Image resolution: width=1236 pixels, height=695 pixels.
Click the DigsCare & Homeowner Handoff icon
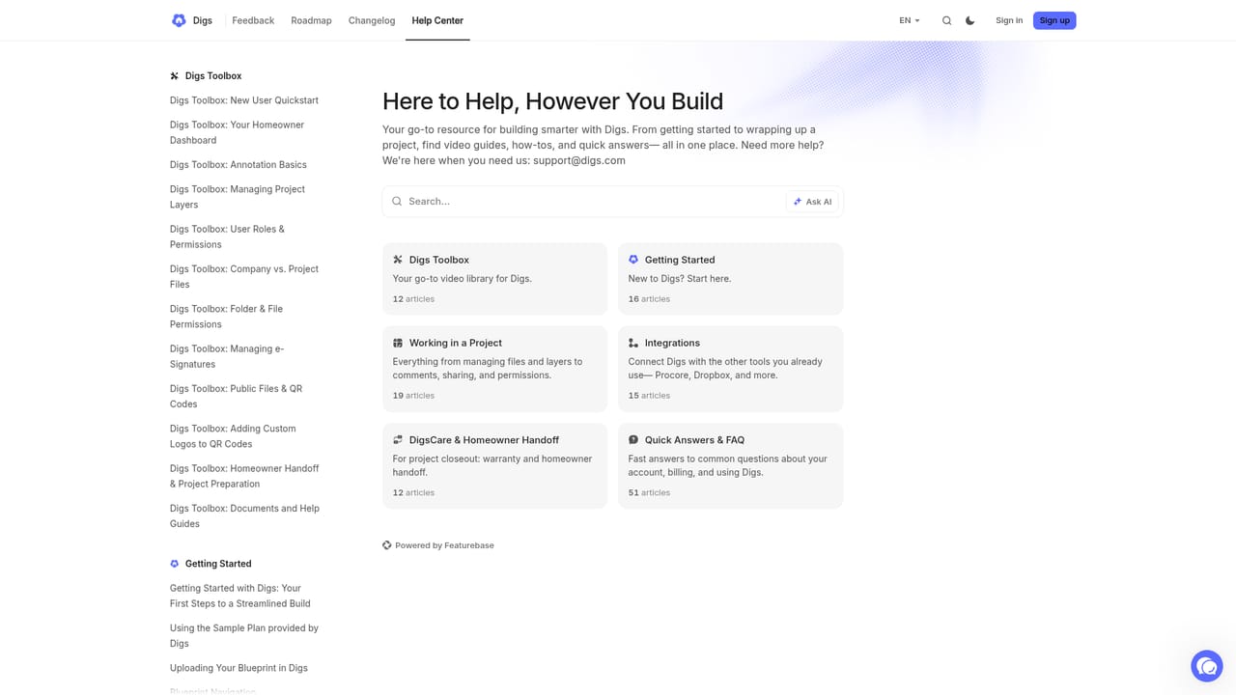(x=398, y=440)
